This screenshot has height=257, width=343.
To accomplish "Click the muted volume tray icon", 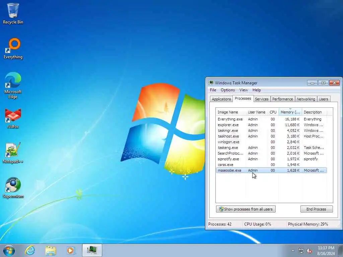I will (x=309, y=251).
